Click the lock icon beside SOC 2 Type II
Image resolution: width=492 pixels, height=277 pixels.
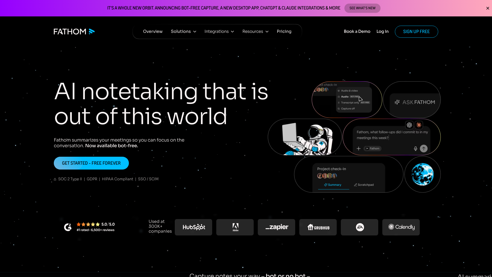pos(55,179)
